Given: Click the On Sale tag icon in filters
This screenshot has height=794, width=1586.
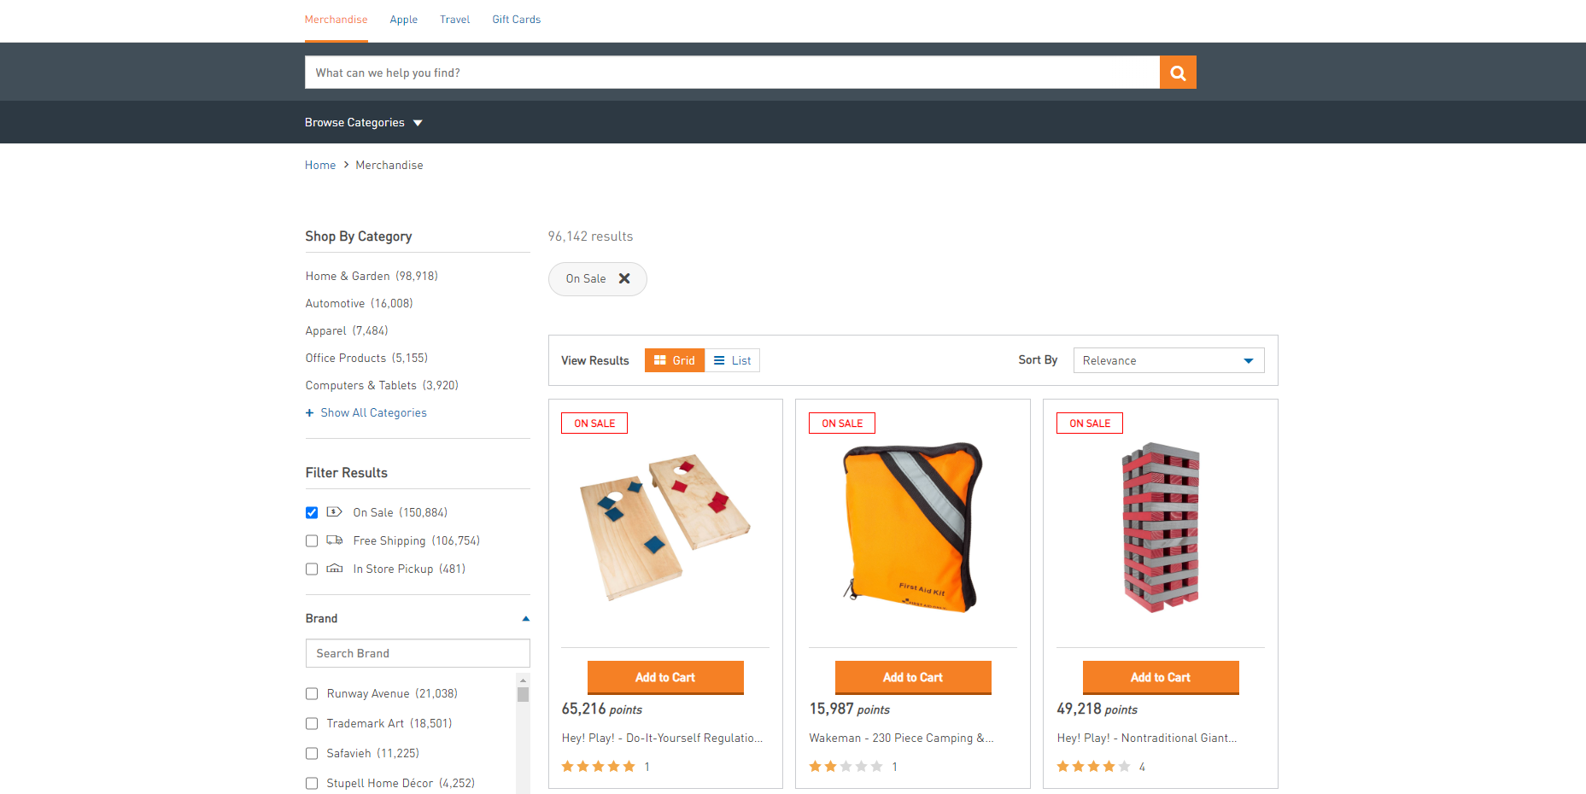Looking at the screenshot, I should point(335,512).
